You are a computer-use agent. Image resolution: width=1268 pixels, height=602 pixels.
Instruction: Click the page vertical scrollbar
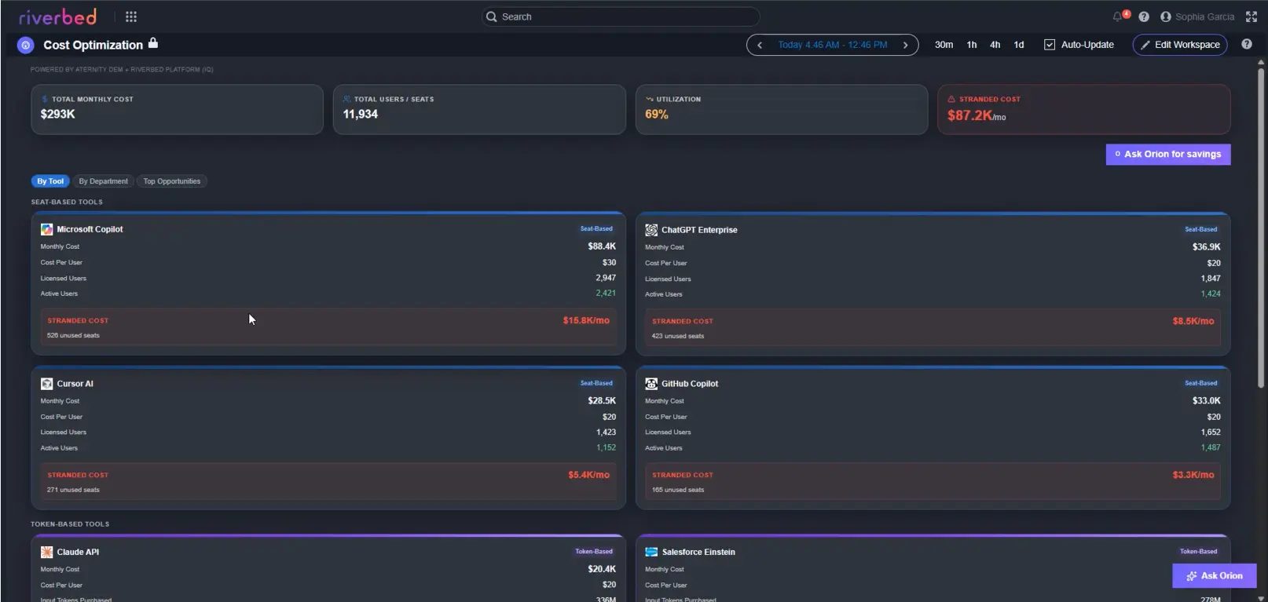pyautogui.click(x=1261, y=228)
